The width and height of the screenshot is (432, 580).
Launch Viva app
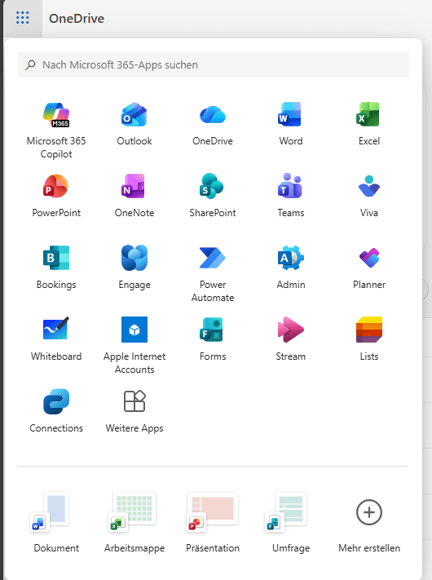pyautogui.click(x=368, y=196)
